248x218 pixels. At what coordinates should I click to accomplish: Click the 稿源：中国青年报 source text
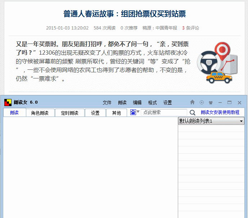pyautogui.click(x=160, y=28)
